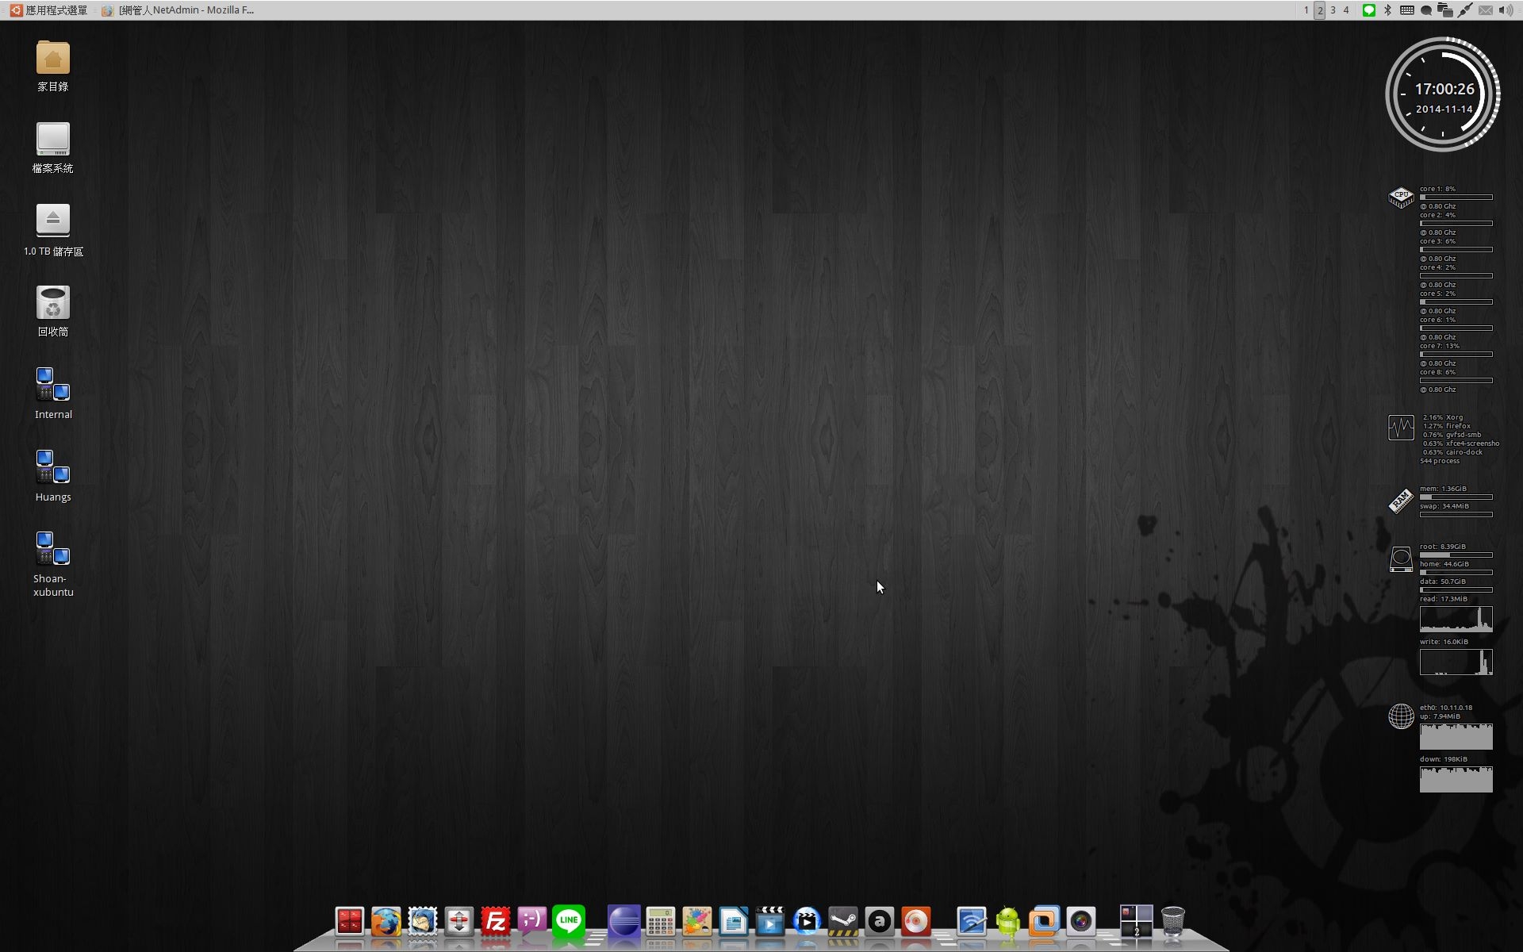The width and height of the screenshot is (1523, 952).
Task: Click the Bluetooth tray icon
Action: click(x=1387, y=10)
